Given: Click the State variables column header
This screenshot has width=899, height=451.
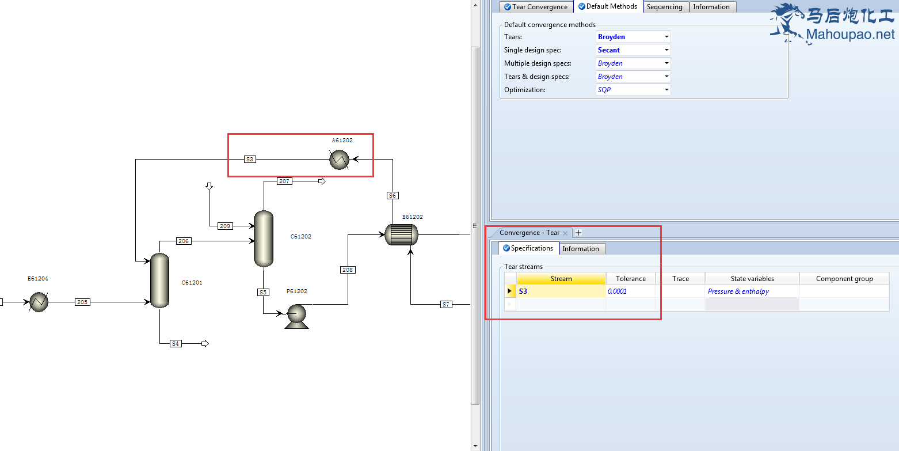Looking at the screenshot, I should [752, 279].
